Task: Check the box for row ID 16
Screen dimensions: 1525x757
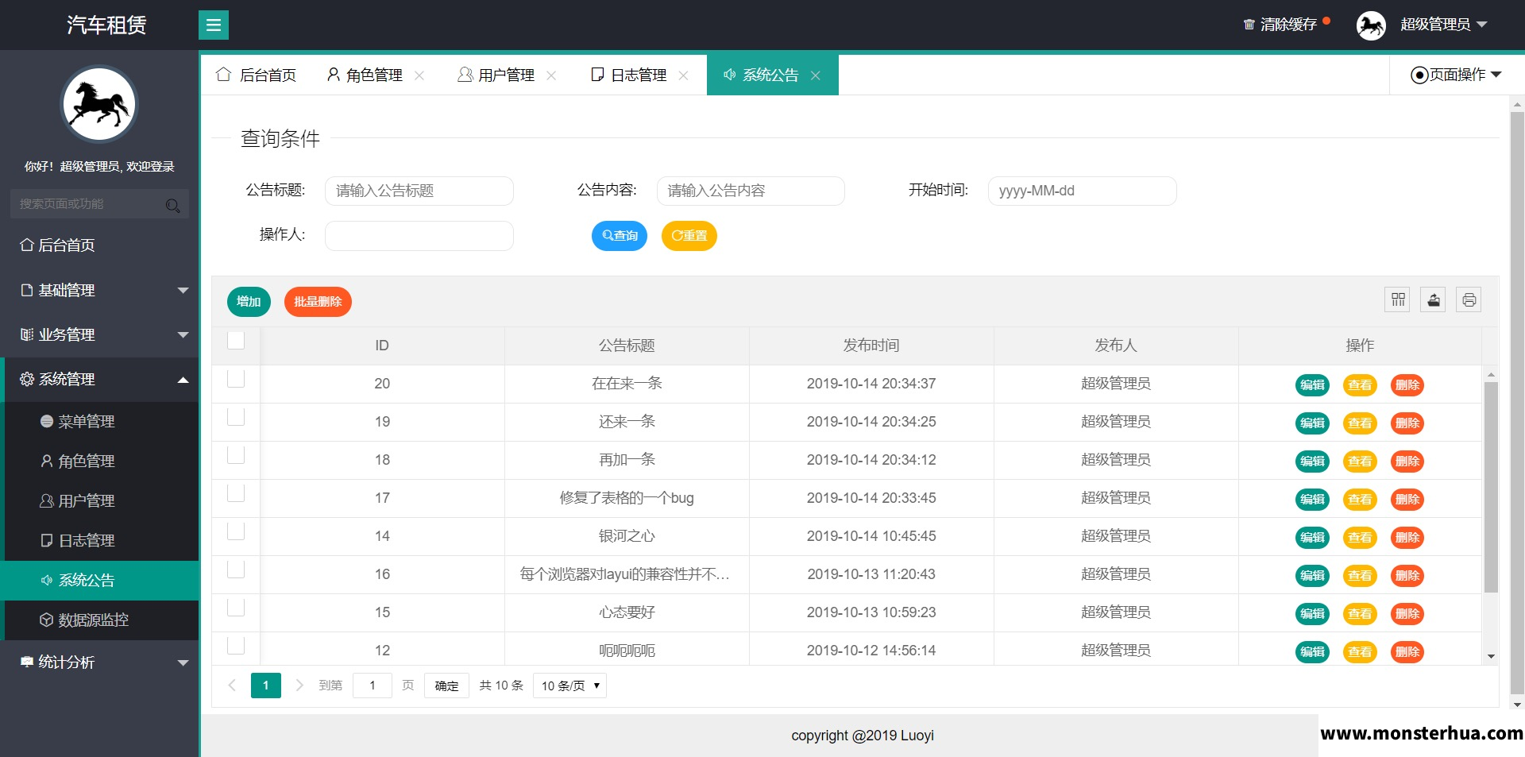Action: 236,569
